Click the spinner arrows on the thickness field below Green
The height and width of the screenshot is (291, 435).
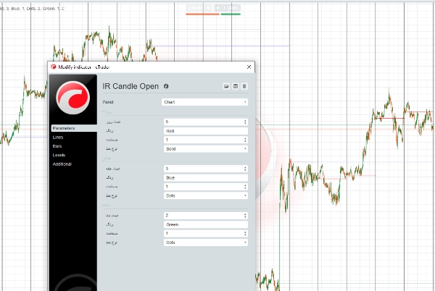tap(245, 233)
